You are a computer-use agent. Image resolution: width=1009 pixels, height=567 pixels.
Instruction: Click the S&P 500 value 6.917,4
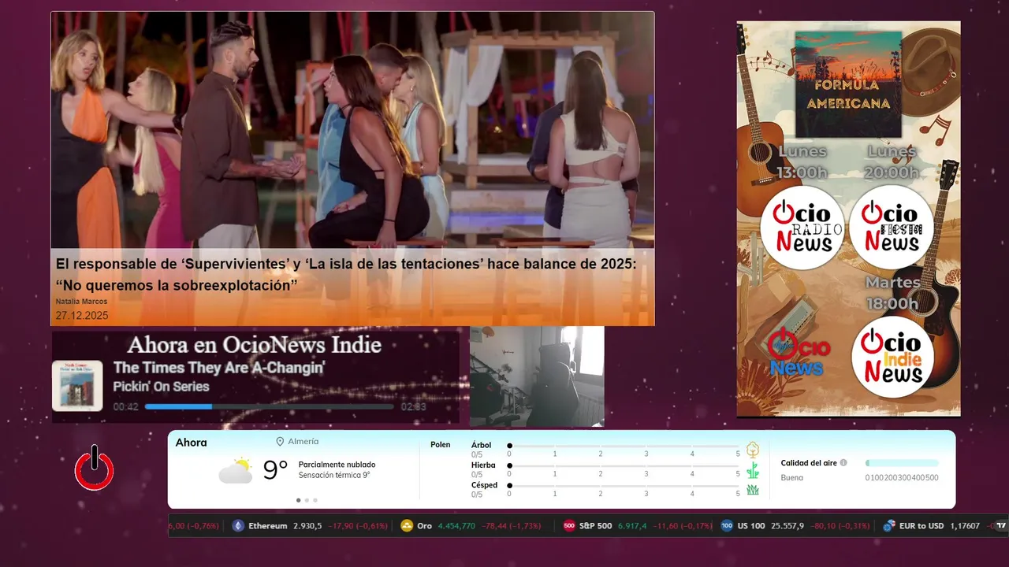[632, 526]
